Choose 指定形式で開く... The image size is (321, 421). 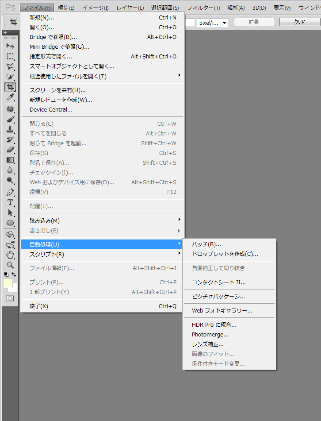102,56
